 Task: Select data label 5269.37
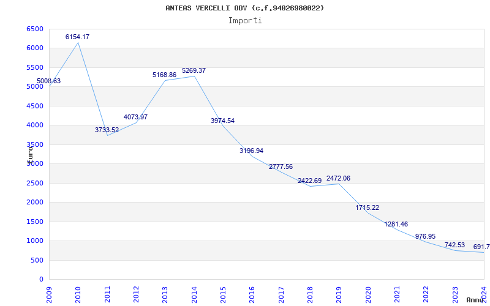click(194, 70)
